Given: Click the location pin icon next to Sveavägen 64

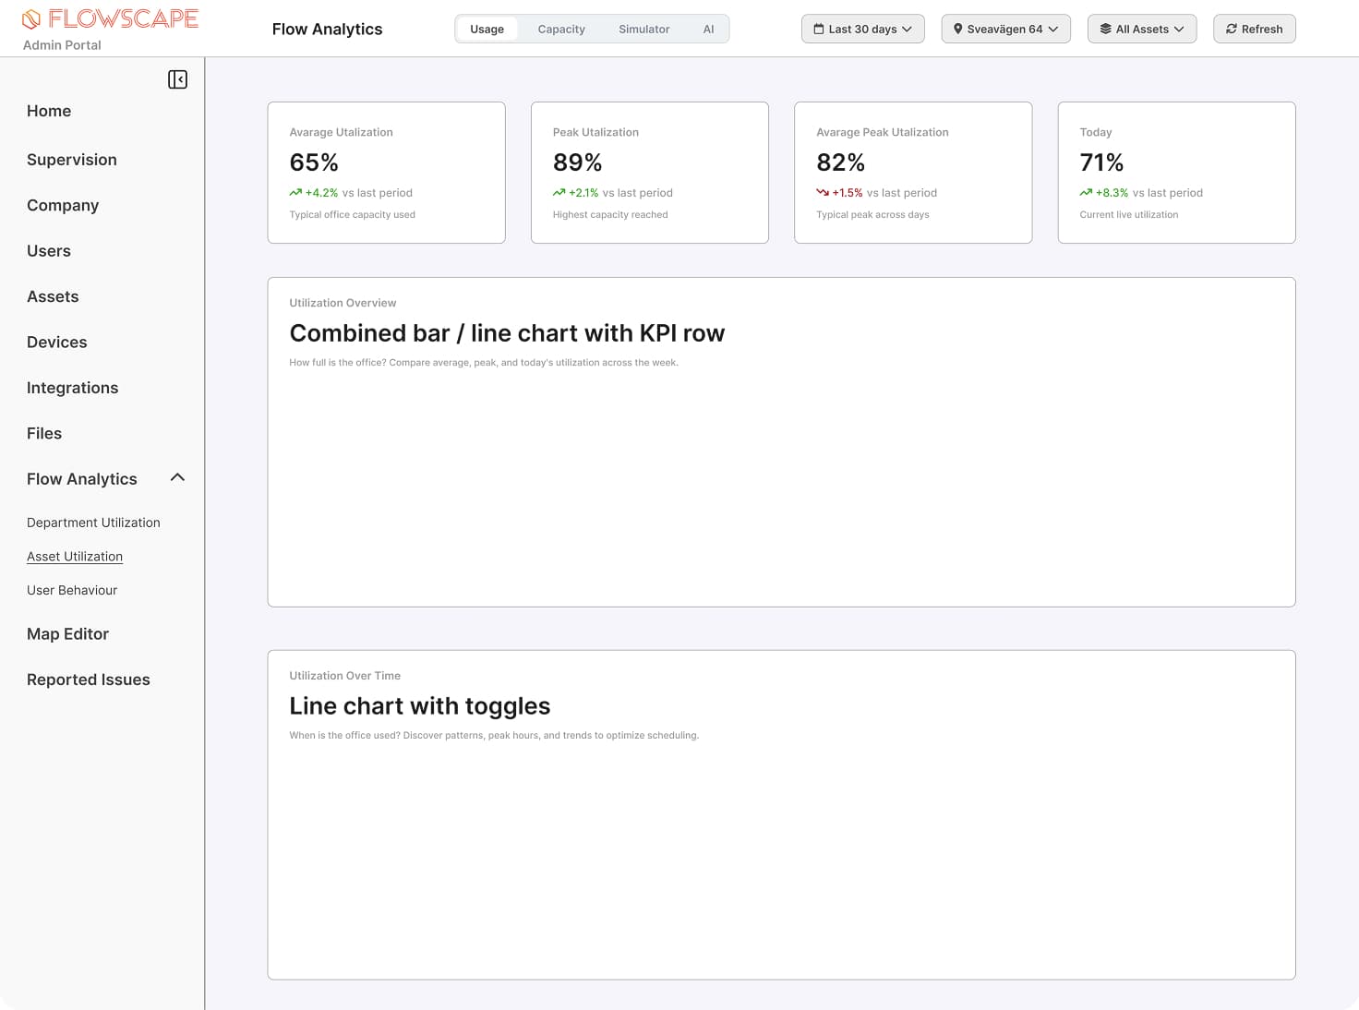Looking at the screenshot, I should coord(958,29).
